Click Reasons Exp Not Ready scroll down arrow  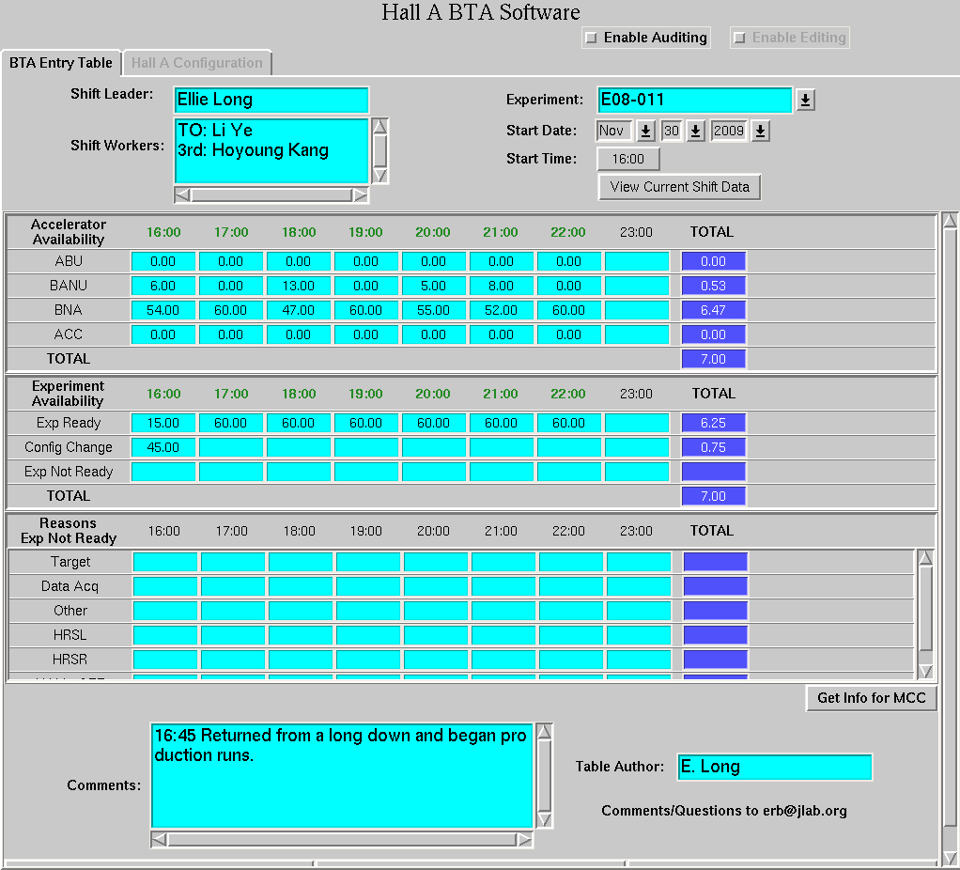coord(926,671)
